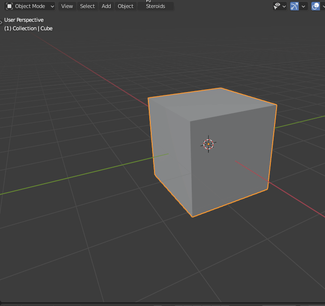Expand the gizmo options dropdown arrow
The height and width of the screenshot is (306, 325).
(x=304, y=6)
